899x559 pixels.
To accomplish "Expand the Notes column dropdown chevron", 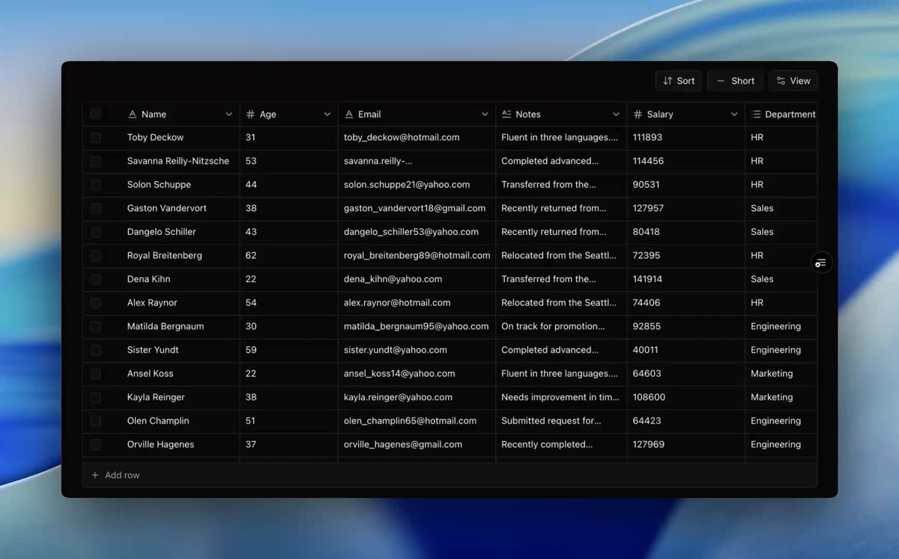I will click(x=616, y=114).
